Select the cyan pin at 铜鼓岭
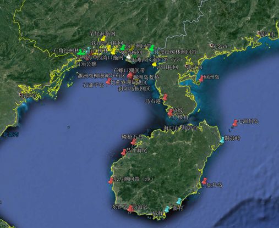The width and height of the screenshot is (279, 228). click(222, 140)
